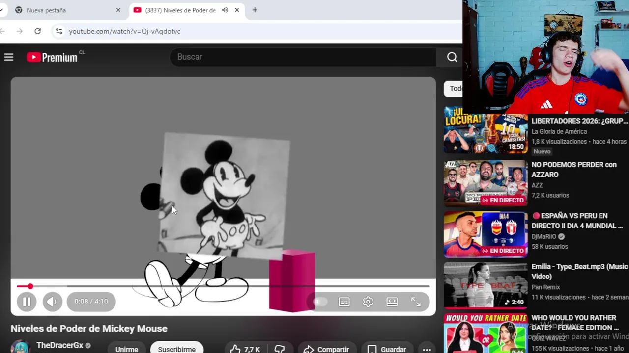629x353 pixels.
Task: Open a new browser tab plus
Action: [255, 10]
